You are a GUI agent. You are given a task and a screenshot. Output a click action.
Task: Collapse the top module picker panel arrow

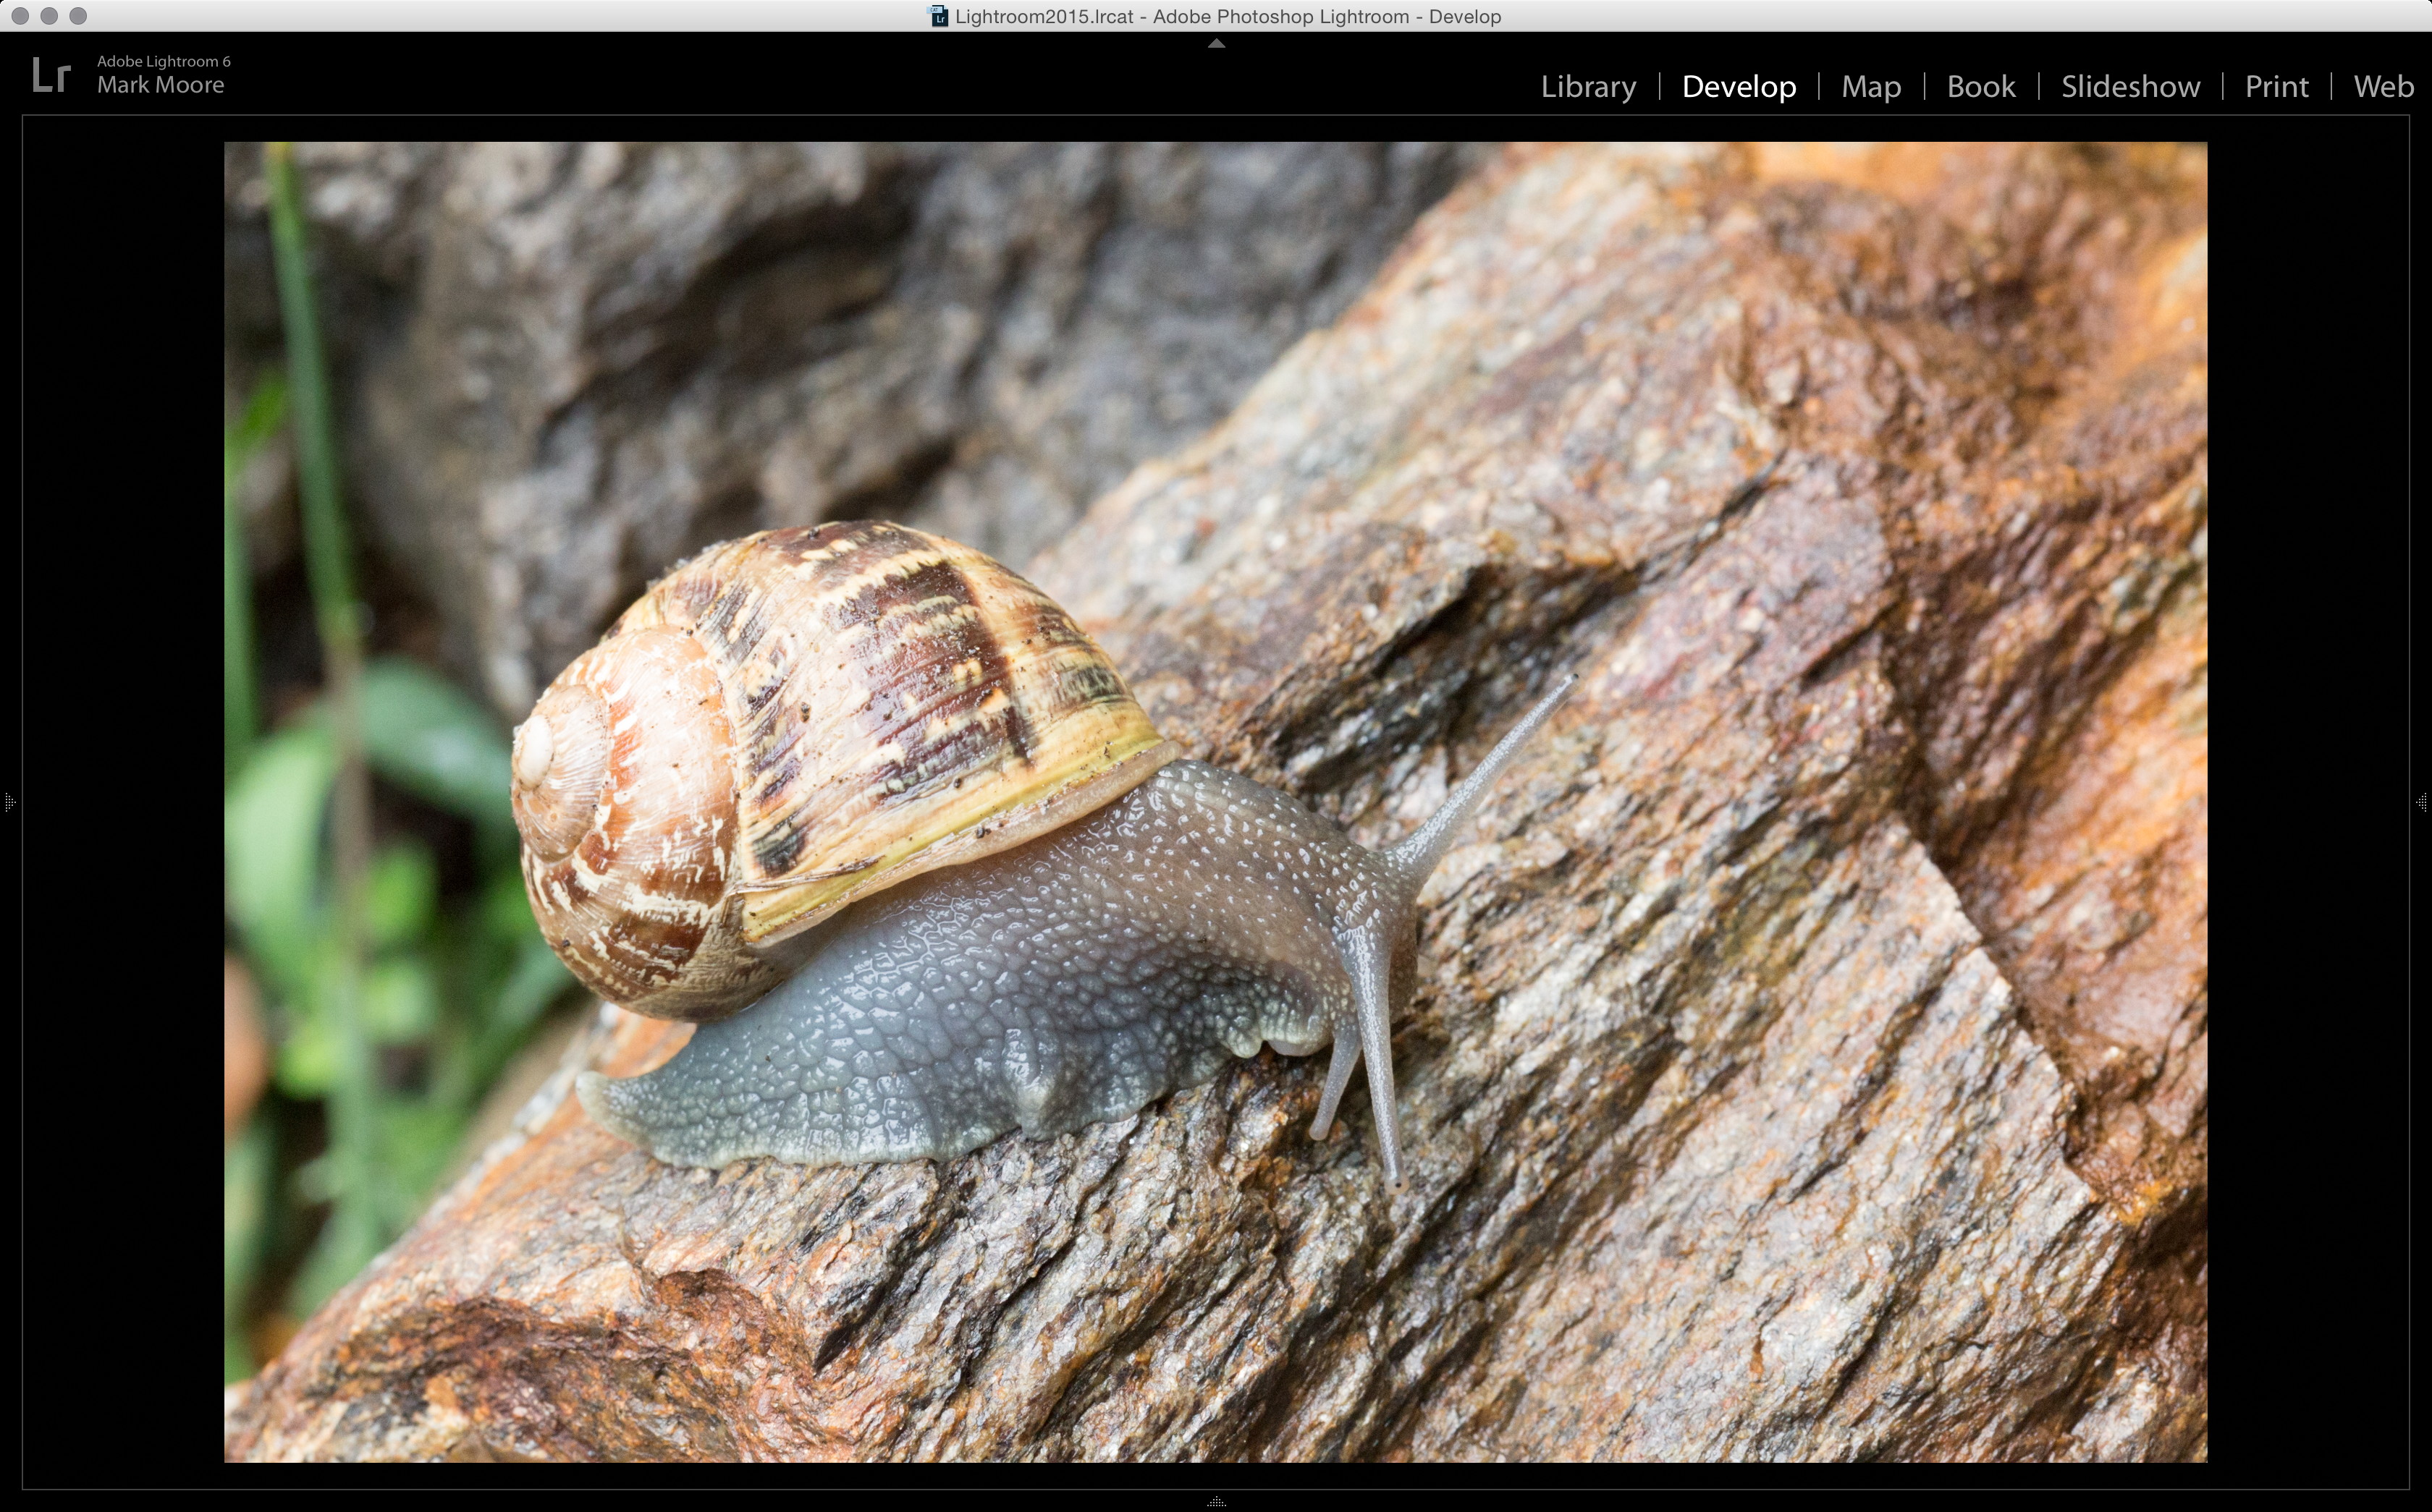tap(1215, 43)
